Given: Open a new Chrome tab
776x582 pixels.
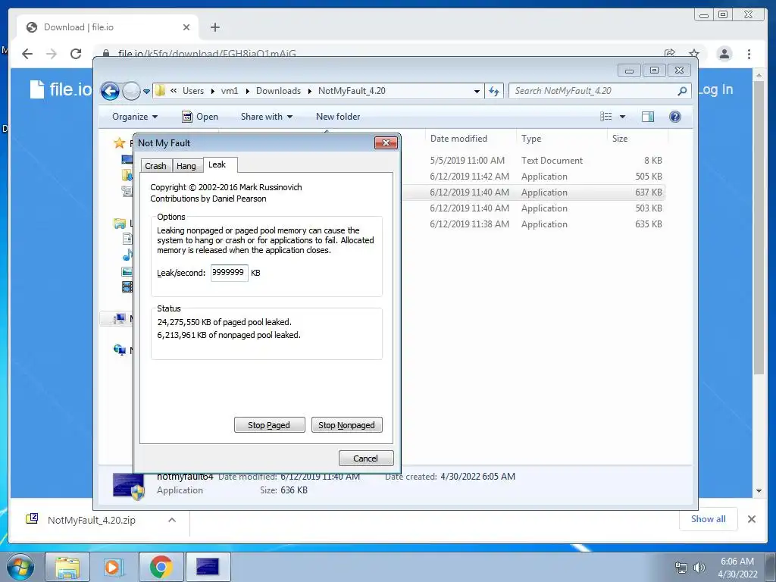Looking at the screenshot, I should click(214, 27).
